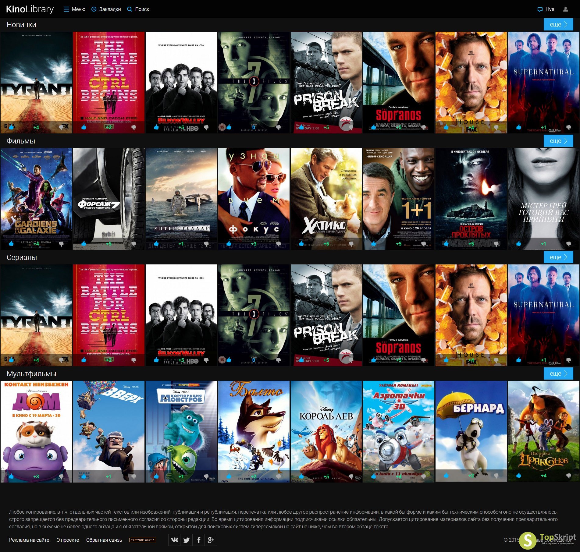Dislike Halt and Catch Fire in Новинки
This screenshot has width=580, height=552.
point(133,127)
